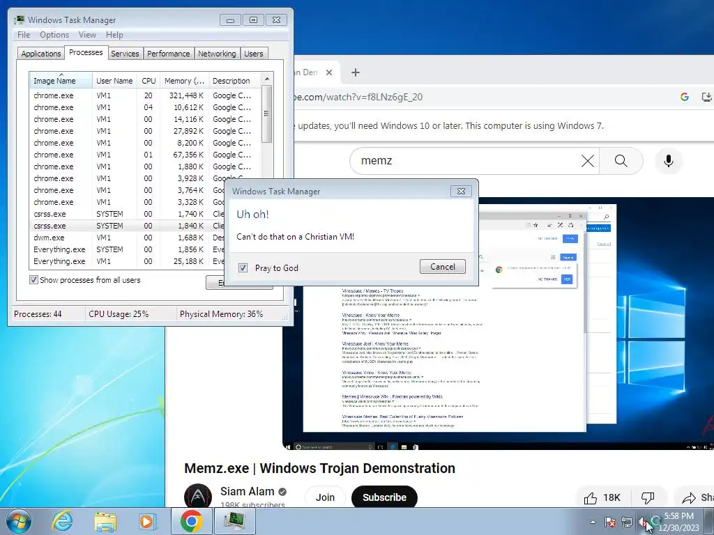Sort processes by Image Name column
The width and height of the screenshot is (714, 535).
point(61,81)
